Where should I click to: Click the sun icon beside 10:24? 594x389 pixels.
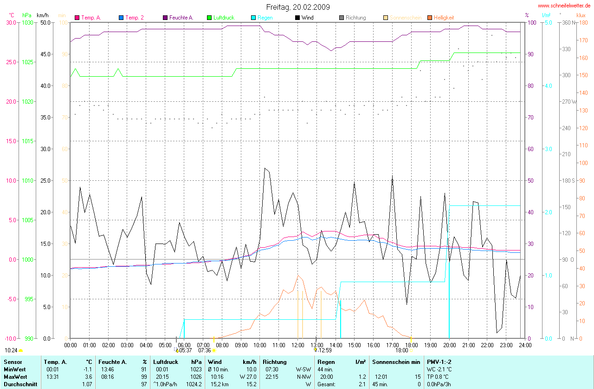pyautogui.click(x=20, y=350)
